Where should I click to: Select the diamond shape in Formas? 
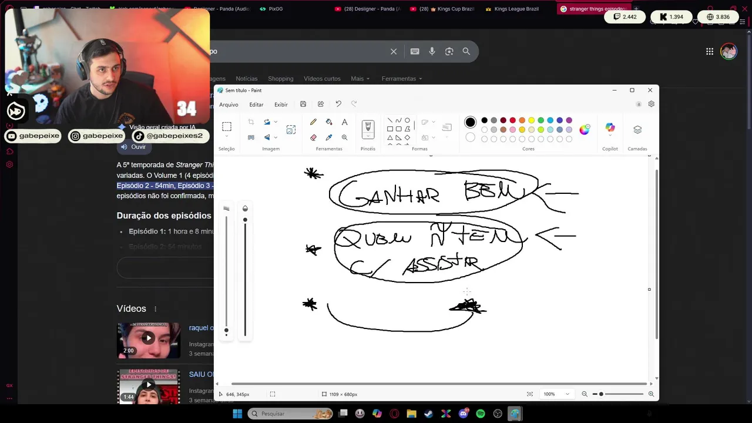tap(407, 137)
